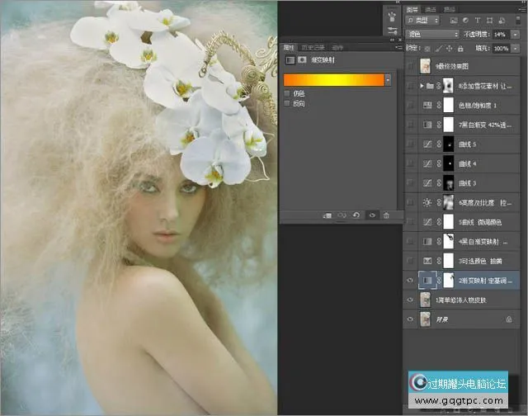Screen dimensions: 528x416
Task: Click the lock position move icon
Action: [451, 50]
